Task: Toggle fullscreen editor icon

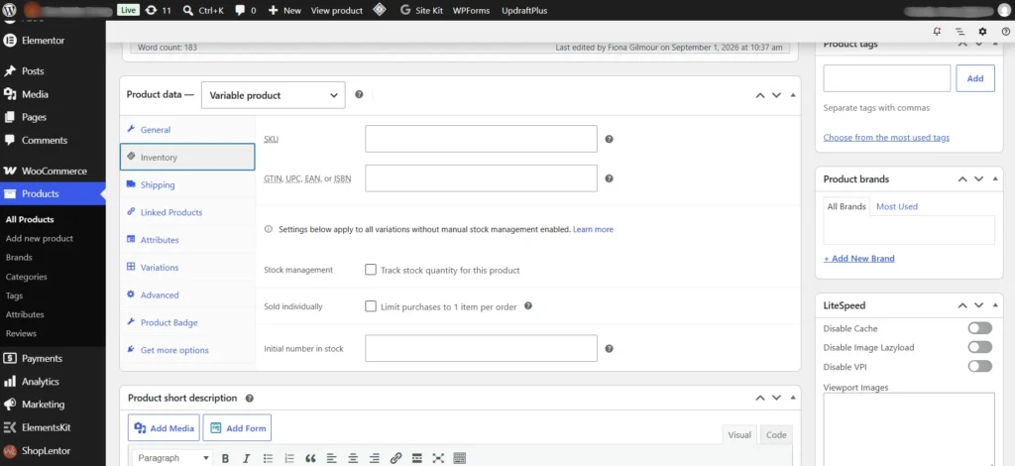Action: pyautogui.click(x=438, y=458)
